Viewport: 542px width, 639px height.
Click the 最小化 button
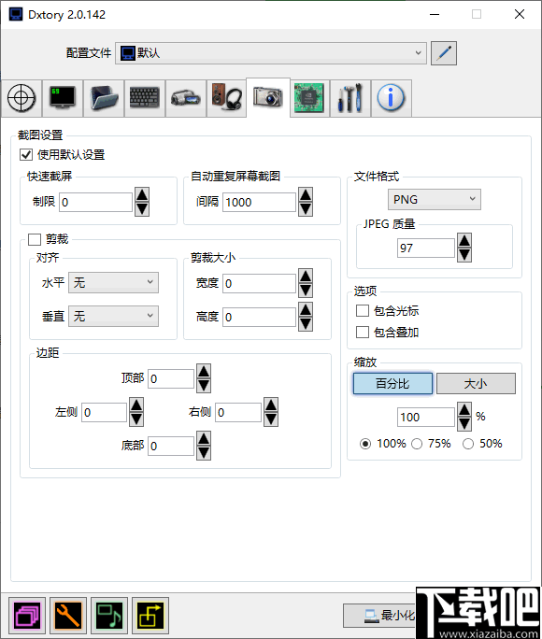(x=379, y=616)
